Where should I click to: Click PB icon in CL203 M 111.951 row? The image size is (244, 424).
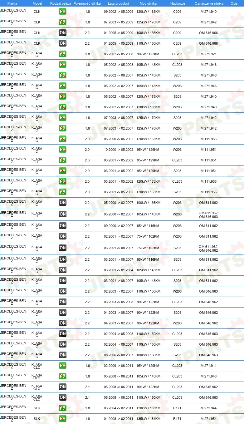tap(63, 160)
